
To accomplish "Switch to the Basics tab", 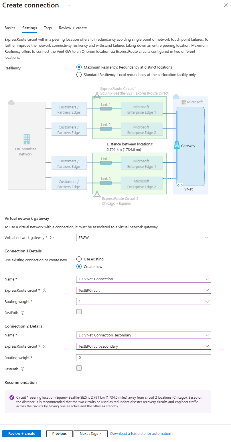I will click(x=10, y=28).
